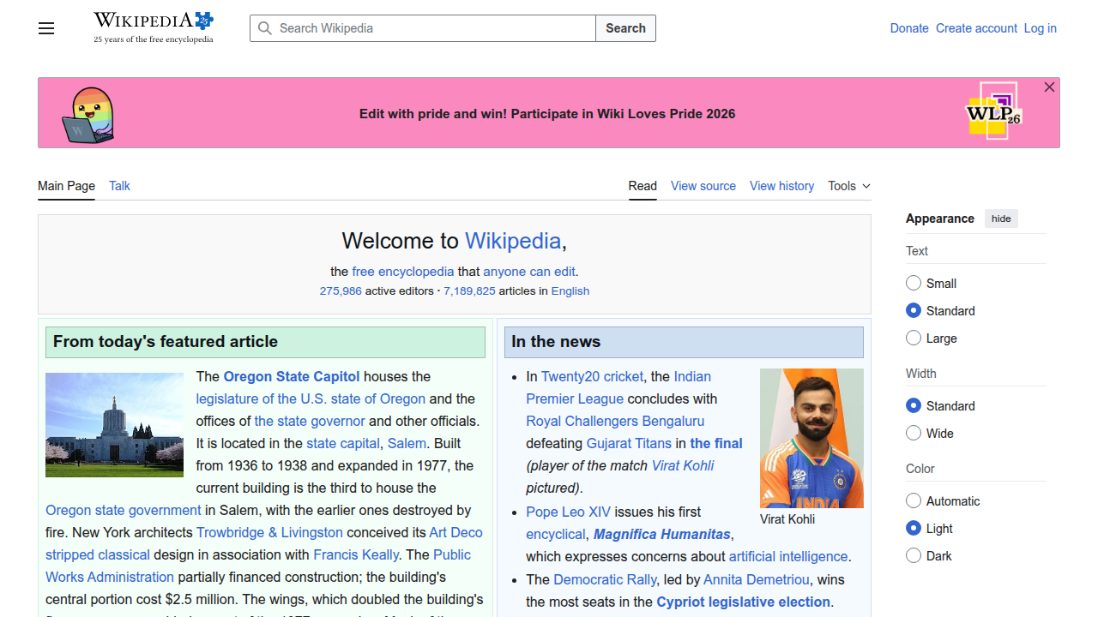Select the Read tab

tap(643, 186)
